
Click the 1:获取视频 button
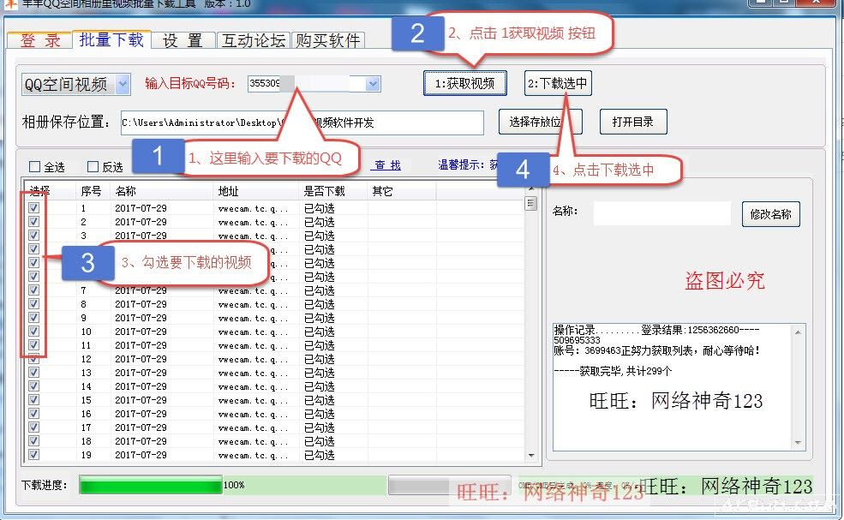coord(465,83)
